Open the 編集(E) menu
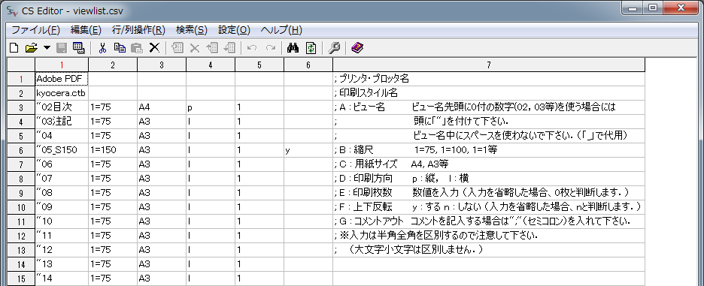Screen dimensions: 704x286 pos(86,31)
